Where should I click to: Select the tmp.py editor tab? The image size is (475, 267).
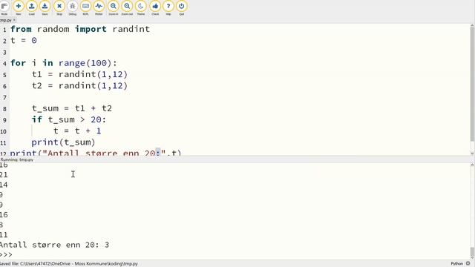point(5,20)
